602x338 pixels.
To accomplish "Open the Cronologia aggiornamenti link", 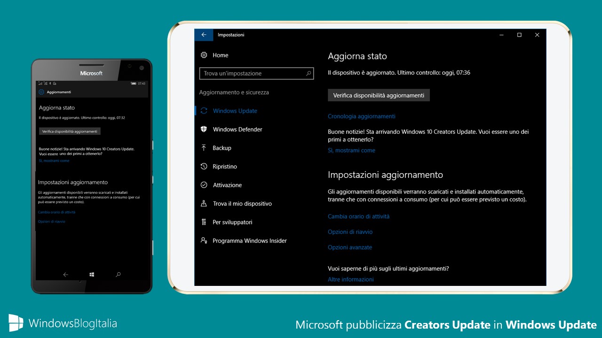I will tap(361, 116).
